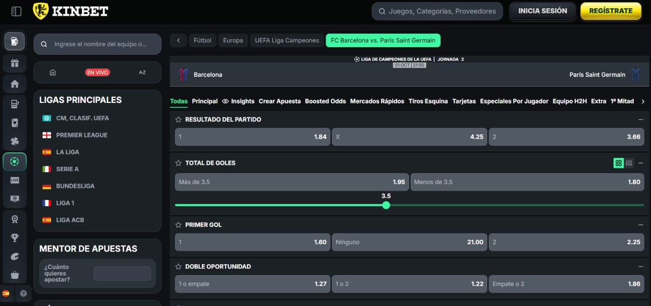The width and height of the screenshot is (651, 306).
Task: Click the trophy icon in sidebar
Action: (x=15, y=238)
